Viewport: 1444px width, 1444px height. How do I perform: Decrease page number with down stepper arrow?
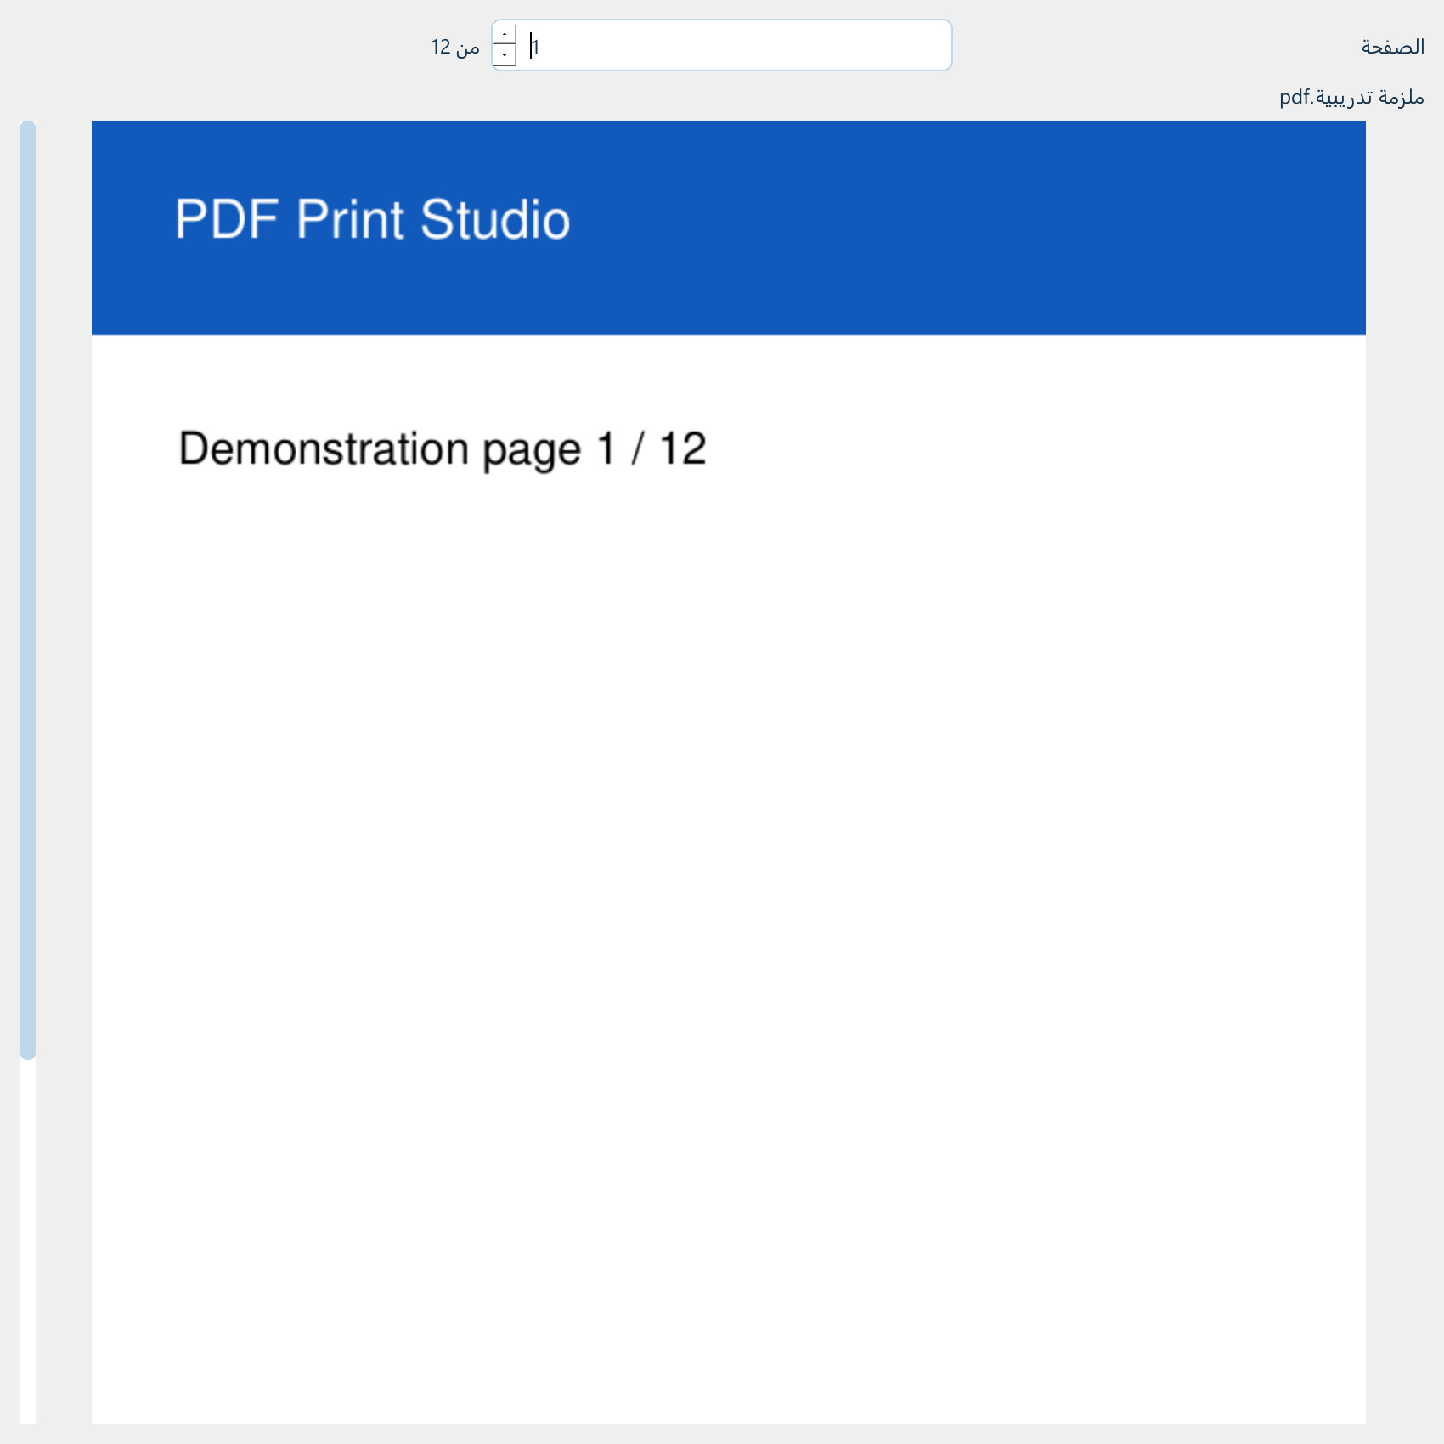(505, 55)
